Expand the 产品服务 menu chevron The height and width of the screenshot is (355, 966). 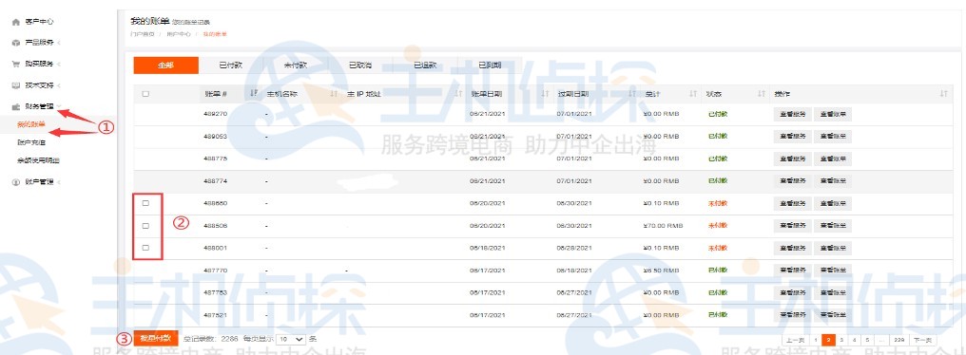tap(59, 43)
